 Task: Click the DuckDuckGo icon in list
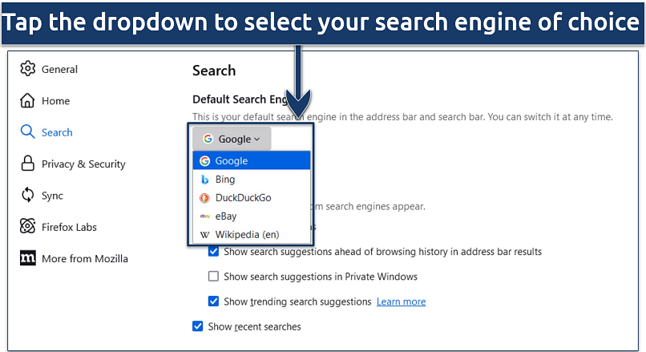point(205,198)
